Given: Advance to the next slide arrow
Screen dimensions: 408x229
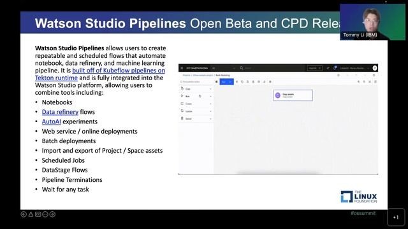Looking at the screenshot, I should (52, 214).
